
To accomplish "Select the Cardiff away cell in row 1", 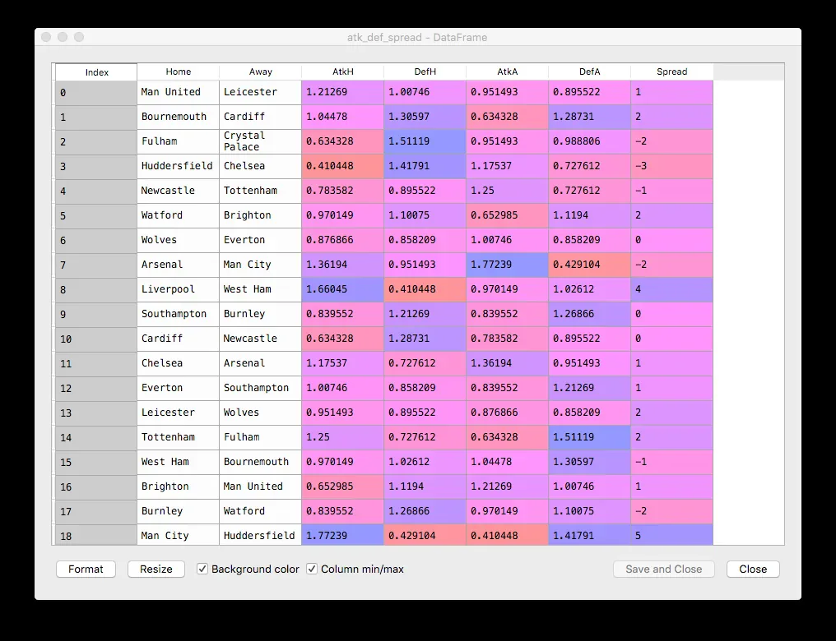I will click(261, 118).
